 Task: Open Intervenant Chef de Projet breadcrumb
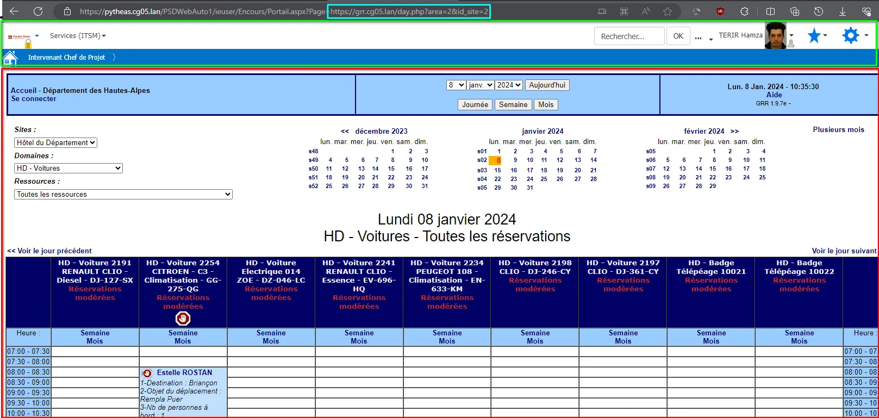click(x=66, y=58)
